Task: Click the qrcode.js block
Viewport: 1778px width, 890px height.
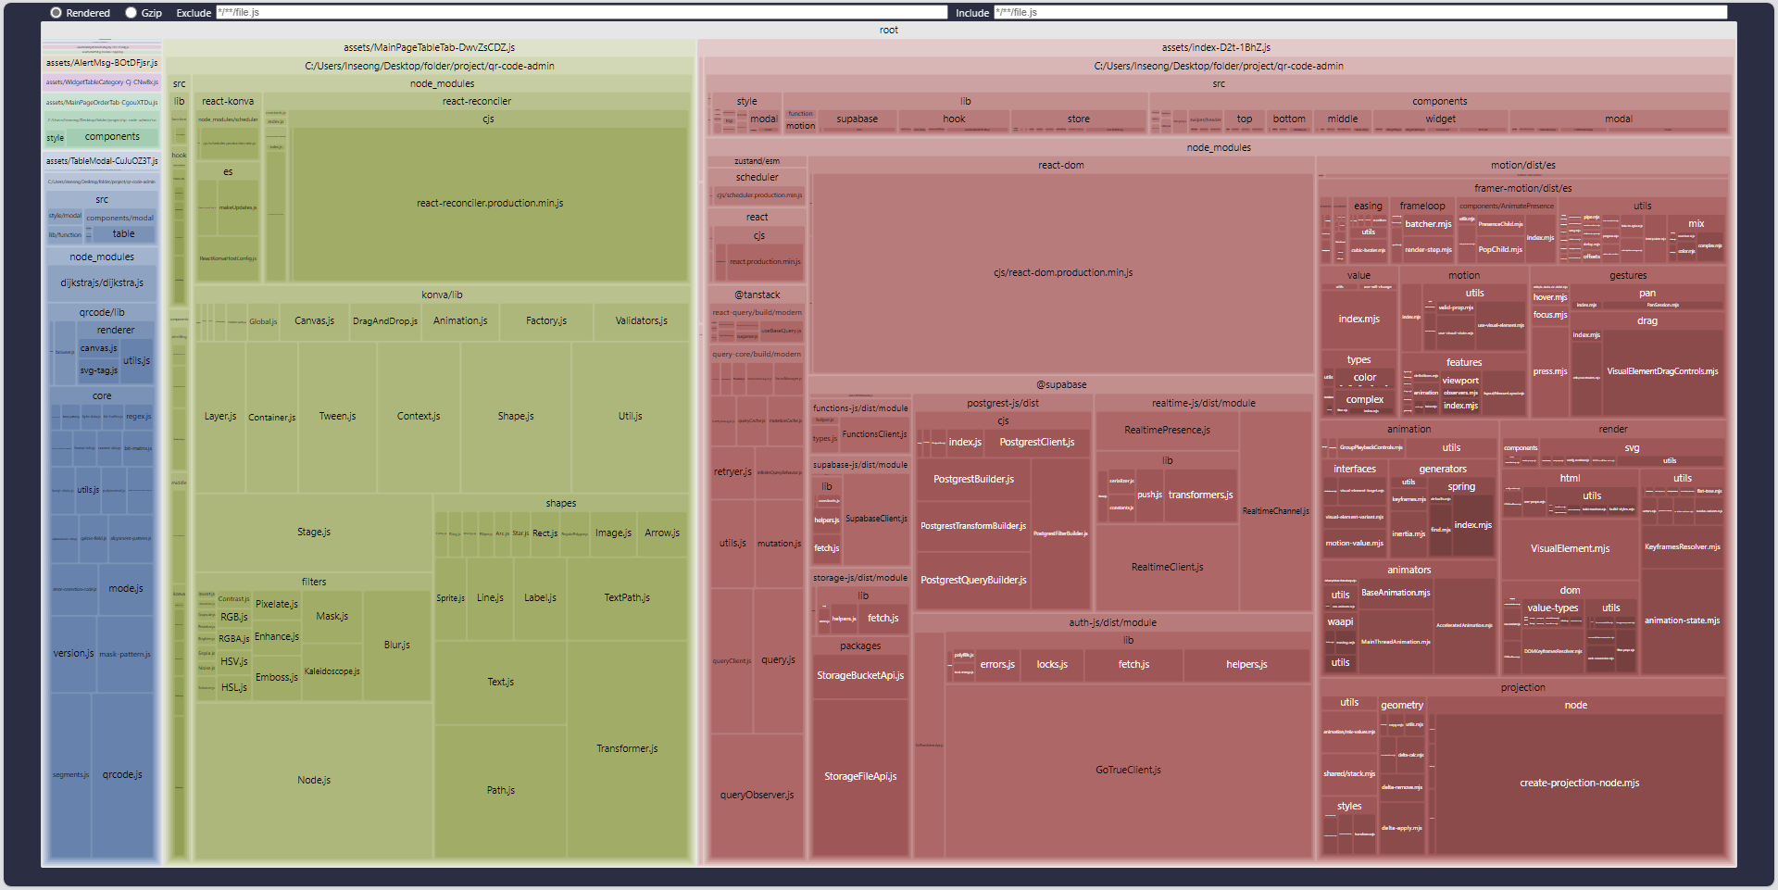Action: (x=122, y=775)
